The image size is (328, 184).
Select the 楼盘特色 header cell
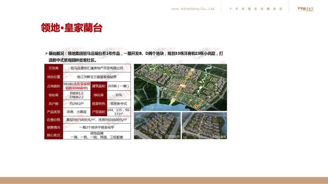tap(98, 104)
